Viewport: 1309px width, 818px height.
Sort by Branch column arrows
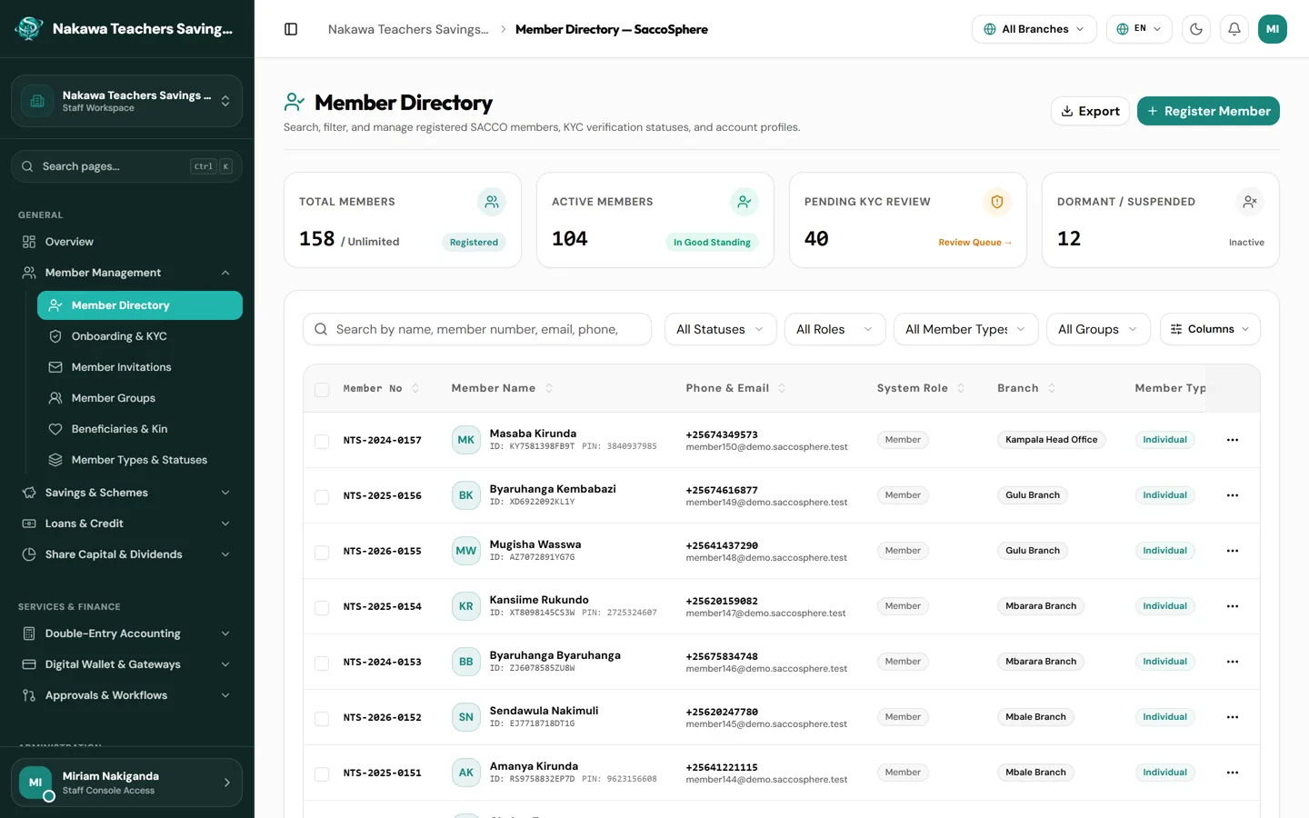click(1052, 388)
